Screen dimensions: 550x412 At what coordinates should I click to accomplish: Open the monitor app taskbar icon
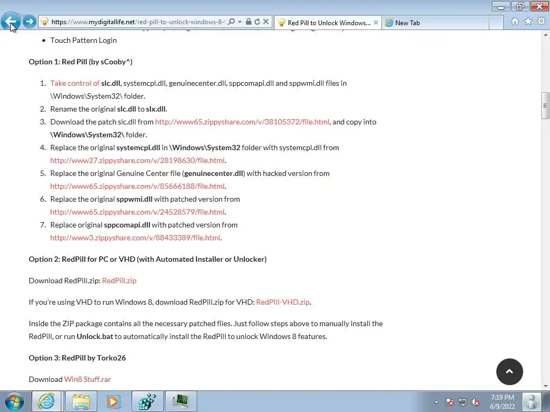pos(180,401)
